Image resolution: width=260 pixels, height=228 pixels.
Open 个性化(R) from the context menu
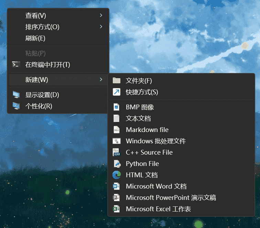(39, 106)
